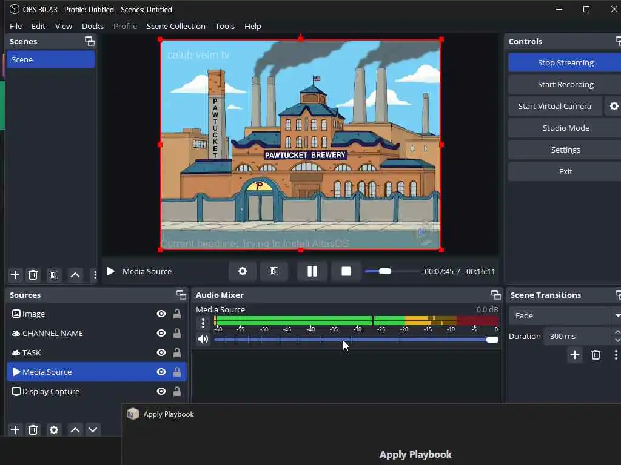Undock the Sources panel
The height and width of the screenshot is (465, 621).
pos(181,295)
